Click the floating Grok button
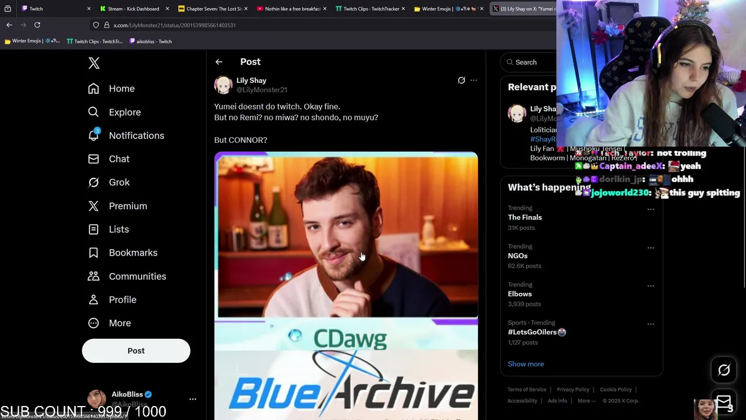 click(x=724, y=370)
